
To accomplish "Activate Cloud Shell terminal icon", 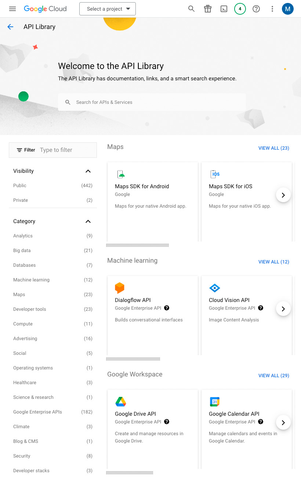I will pyautogui.click(x=224, y=9).
